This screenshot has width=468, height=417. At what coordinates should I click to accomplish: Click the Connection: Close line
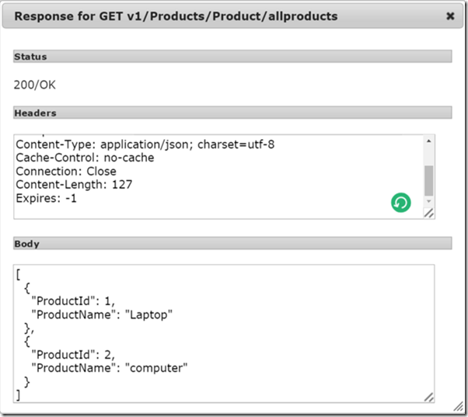click(x=66, y=171)
